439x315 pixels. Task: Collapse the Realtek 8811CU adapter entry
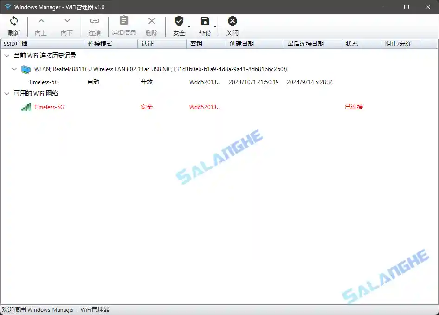[x=14, y=69]
